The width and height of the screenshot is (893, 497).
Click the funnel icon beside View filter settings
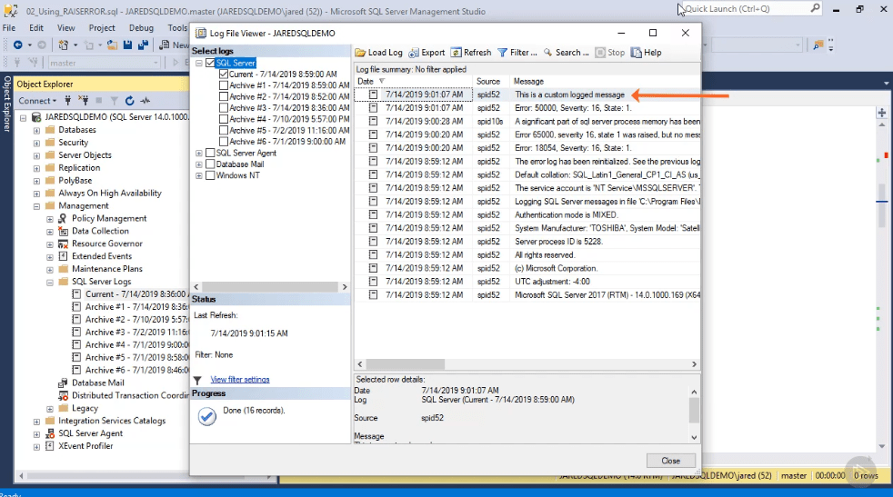pyautogui.click(x=197, y=380)
